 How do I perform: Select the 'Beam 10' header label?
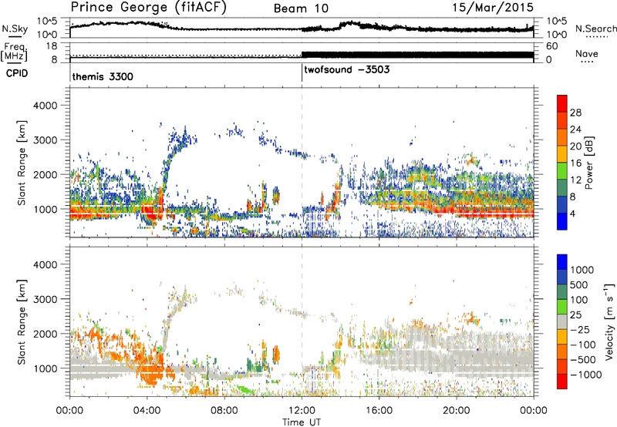301,8
